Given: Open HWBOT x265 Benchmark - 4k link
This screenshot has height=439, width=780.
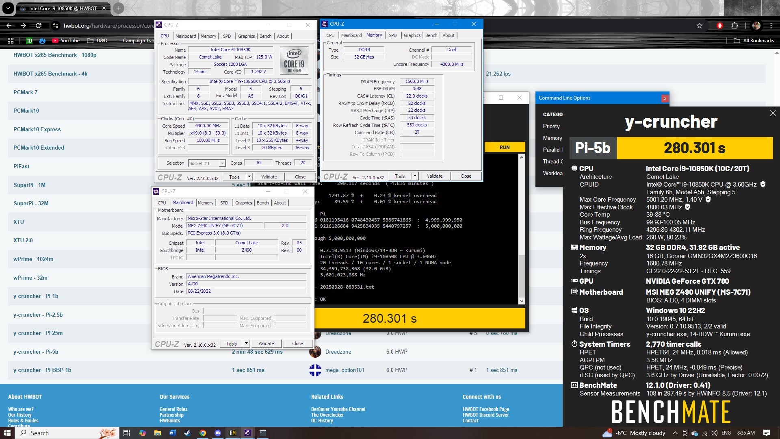Looking at the screenshot, I should (50, 74).
